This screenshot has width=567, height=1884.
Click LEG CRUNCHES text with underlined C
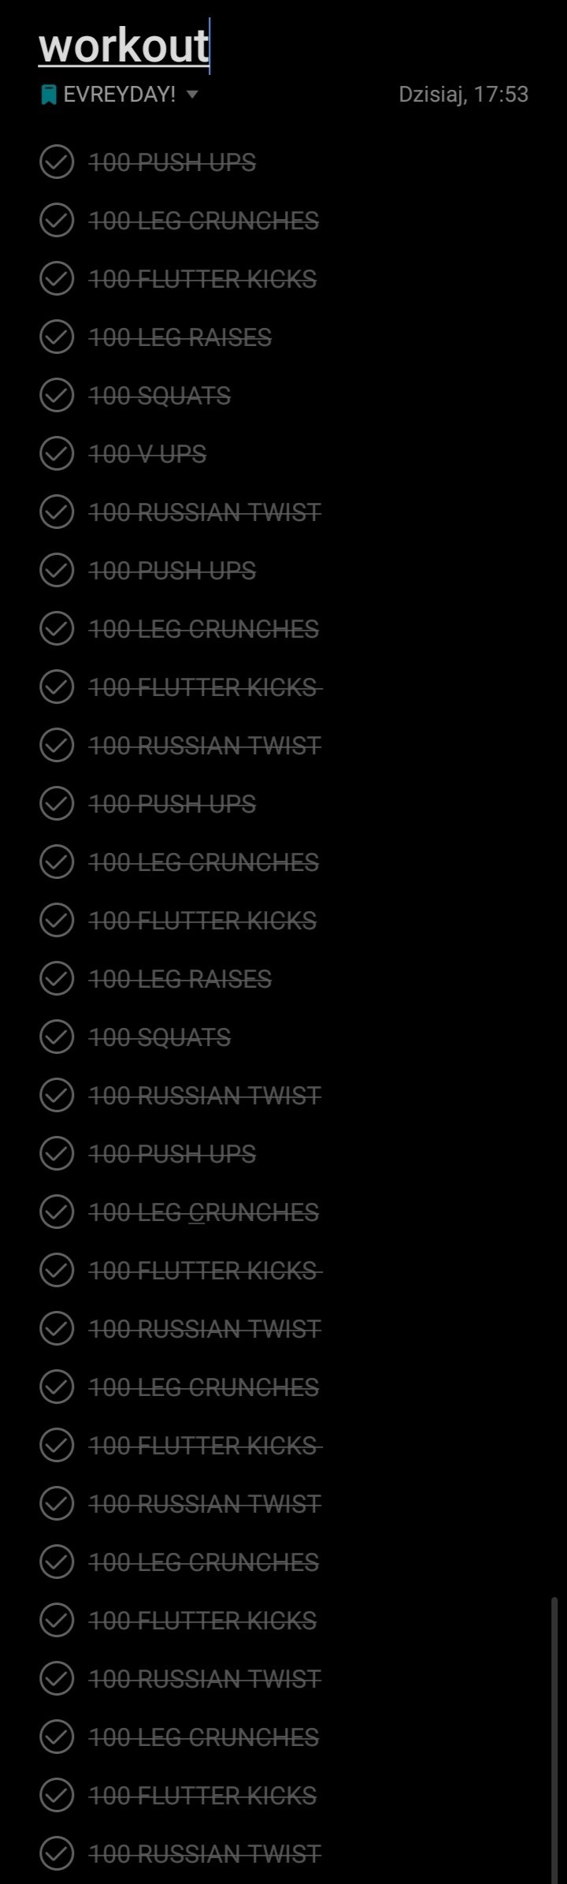204,1212
